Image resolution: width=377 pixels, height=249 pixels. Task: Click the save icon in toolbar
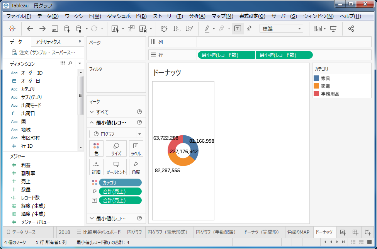[x=54, y=29]
